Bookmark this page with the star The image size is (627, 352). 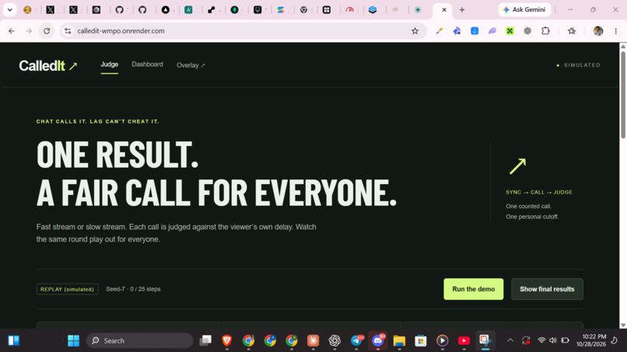click(415, 31)
